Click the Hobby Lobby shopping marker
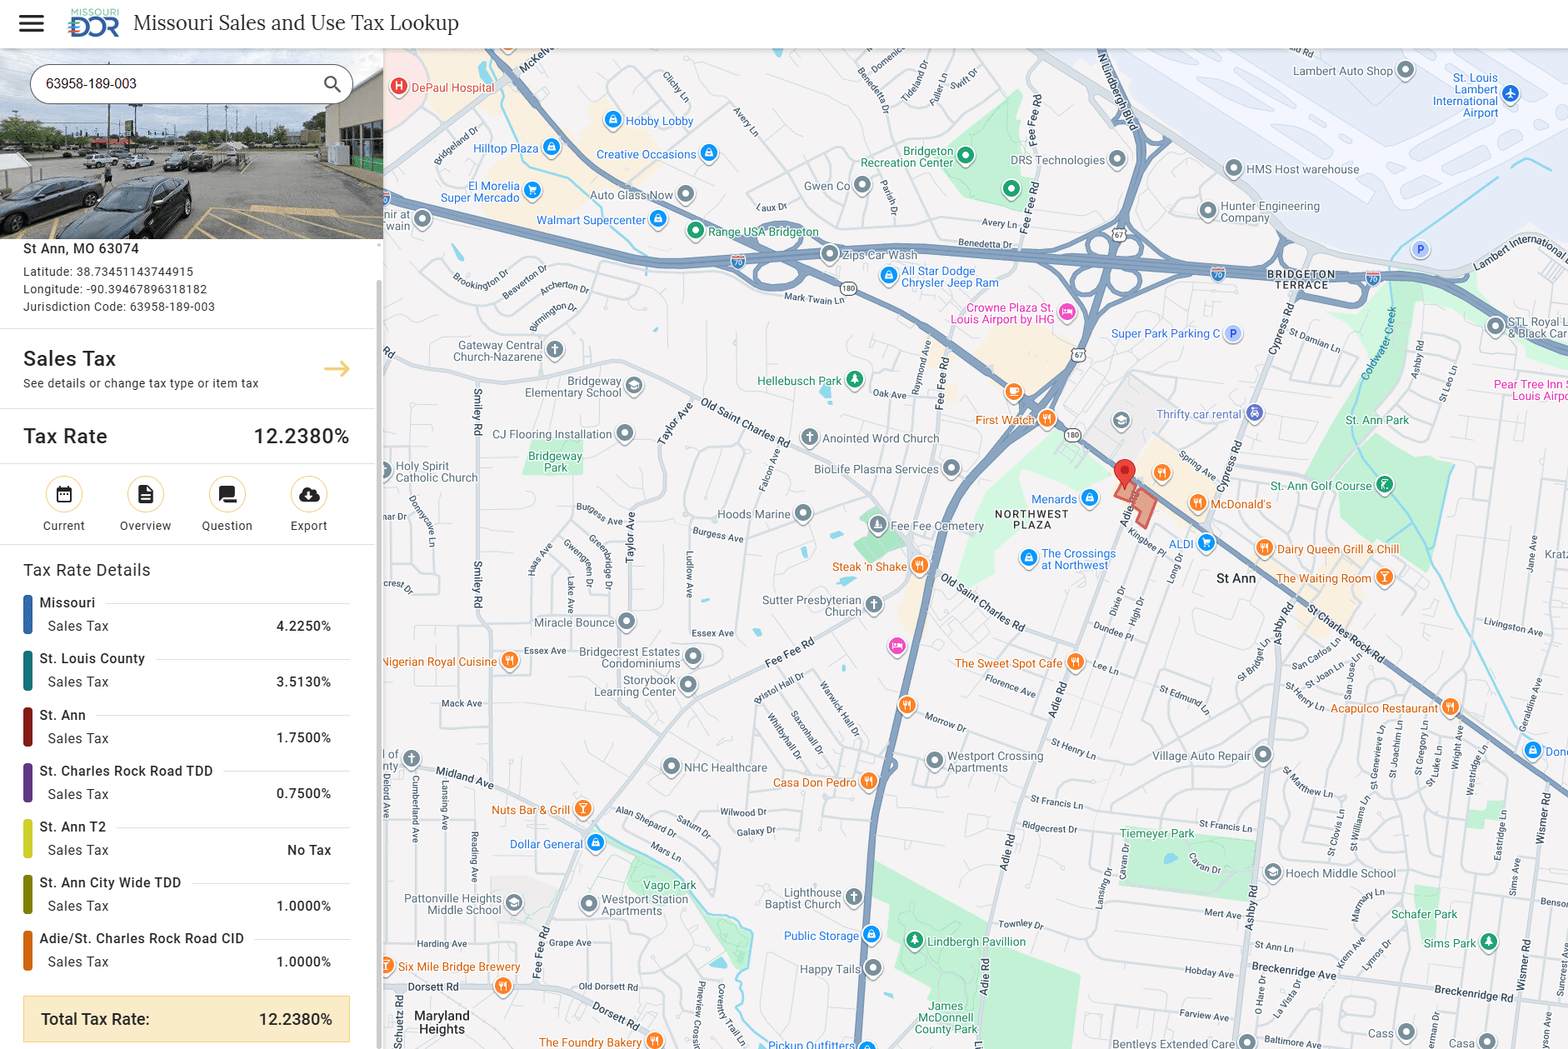This screenshot has width=1568, height=1049. point(613,120)
